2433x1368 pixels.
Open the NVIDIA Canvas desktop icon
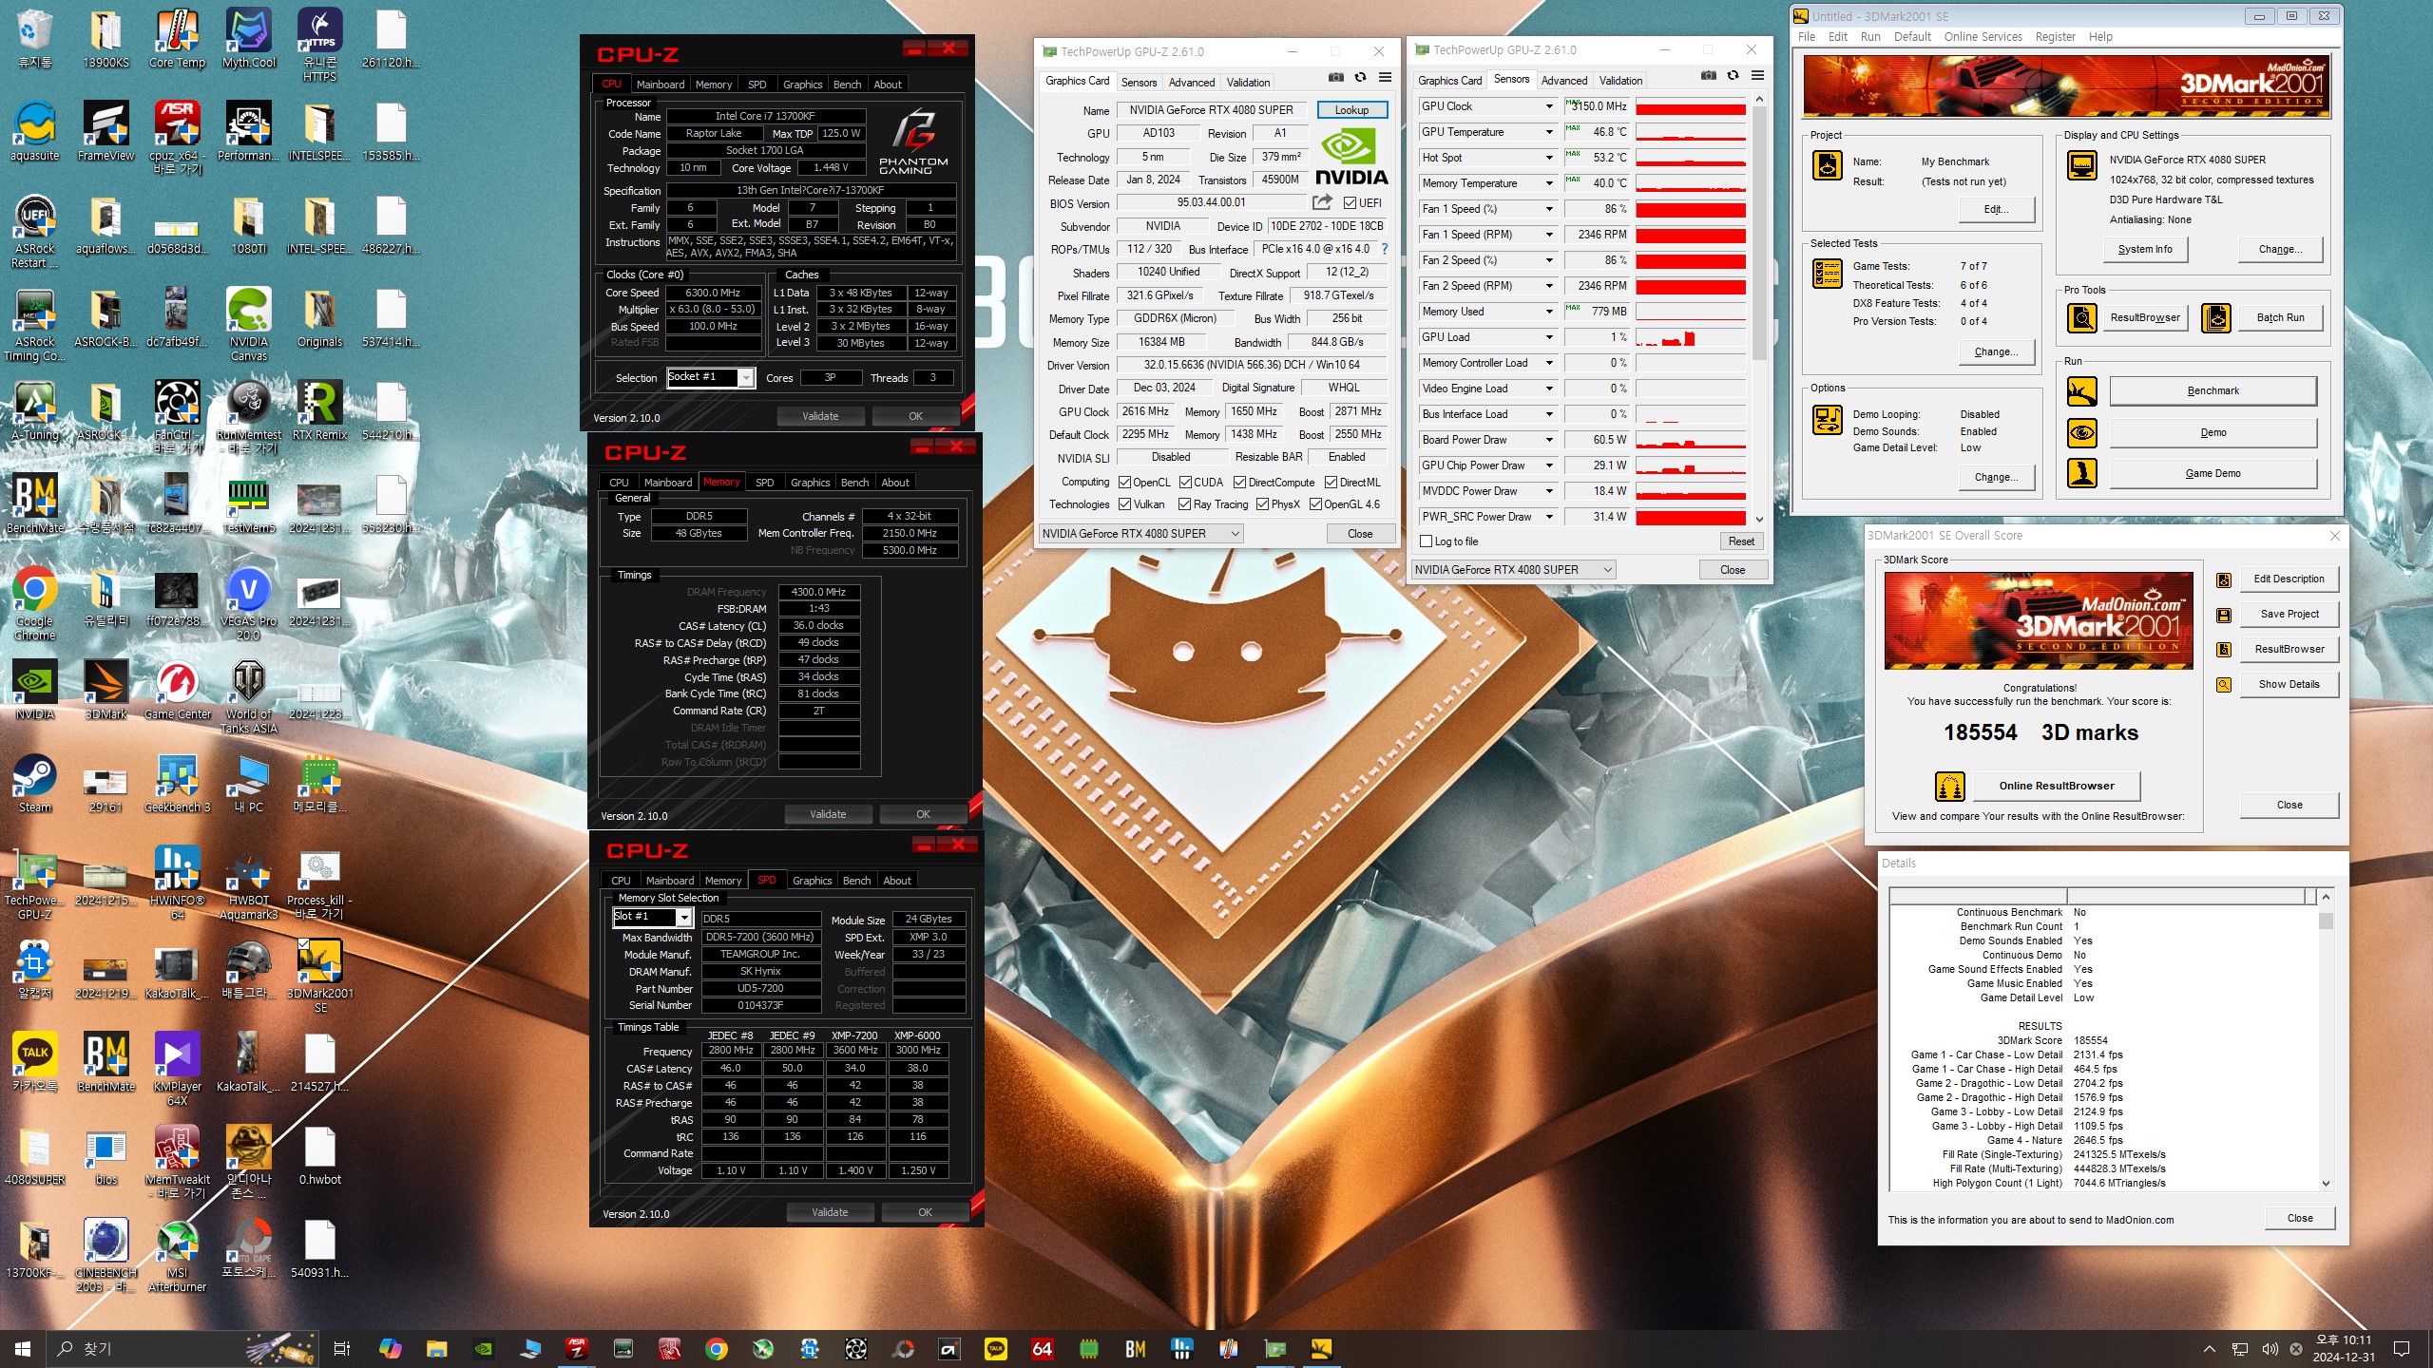[x=248, y=325]
